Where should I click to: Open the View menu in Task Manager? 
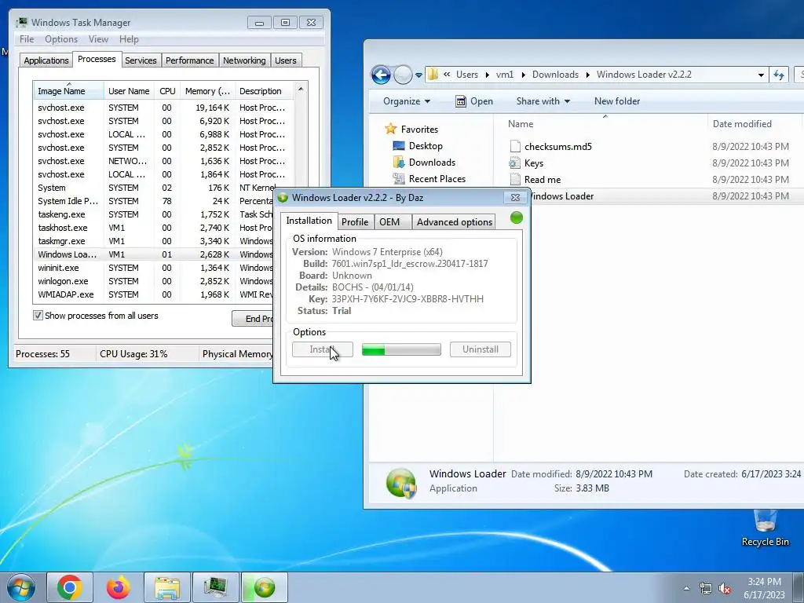[98, 39]
